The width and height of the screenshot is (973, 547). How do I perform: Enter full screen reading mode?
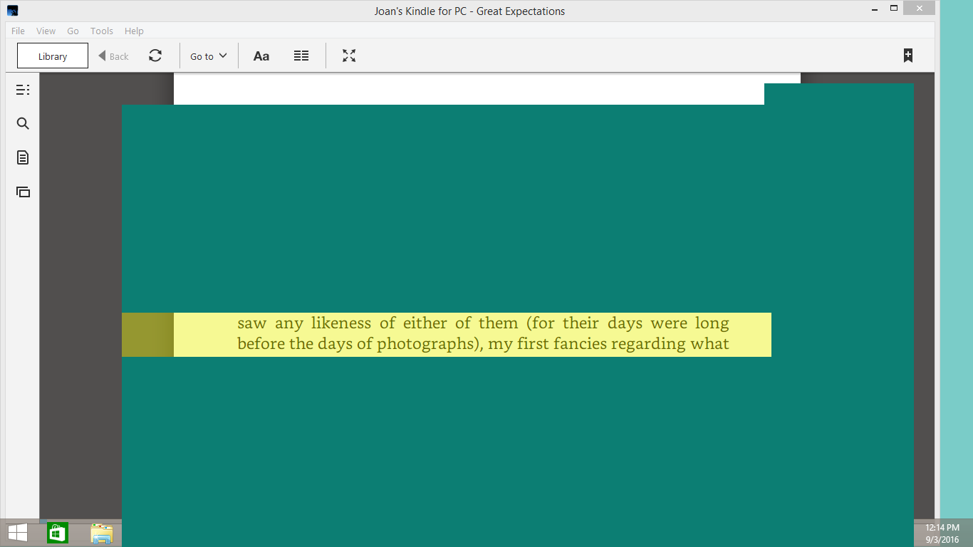pyautogui.click(x=348, y=55)
